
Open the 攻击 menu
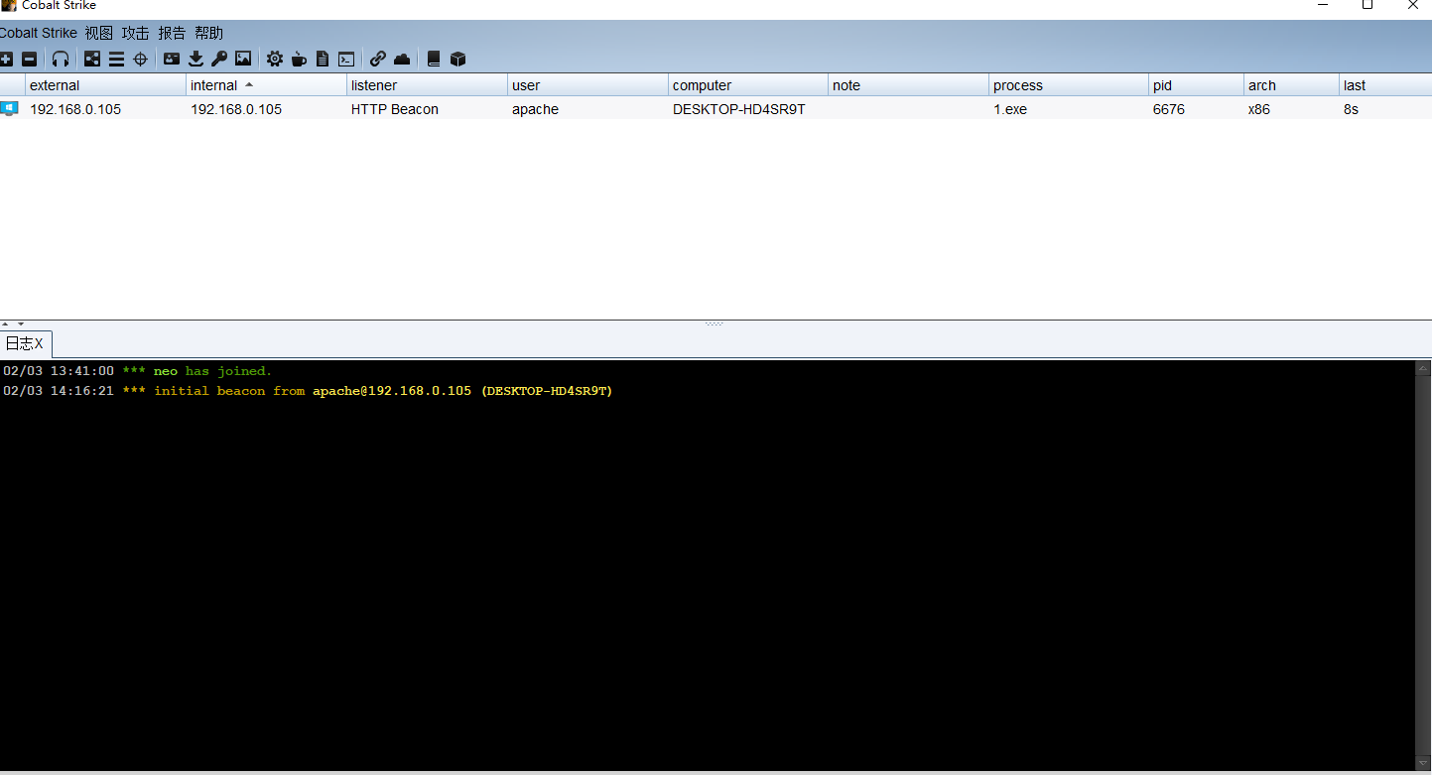click(136, 33)
